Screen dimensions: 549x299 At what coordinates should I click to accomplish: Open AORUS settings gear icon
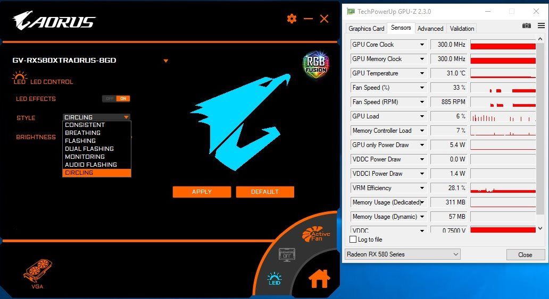point(292,19)
